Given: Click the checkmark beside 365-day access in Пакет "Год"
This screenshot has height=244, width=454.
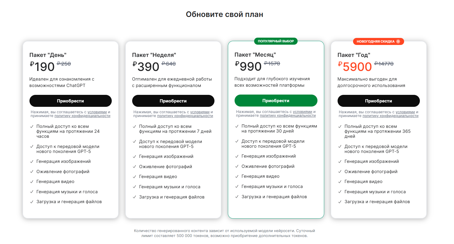Looking at the screenshot, I should click(x=340, y=126).
